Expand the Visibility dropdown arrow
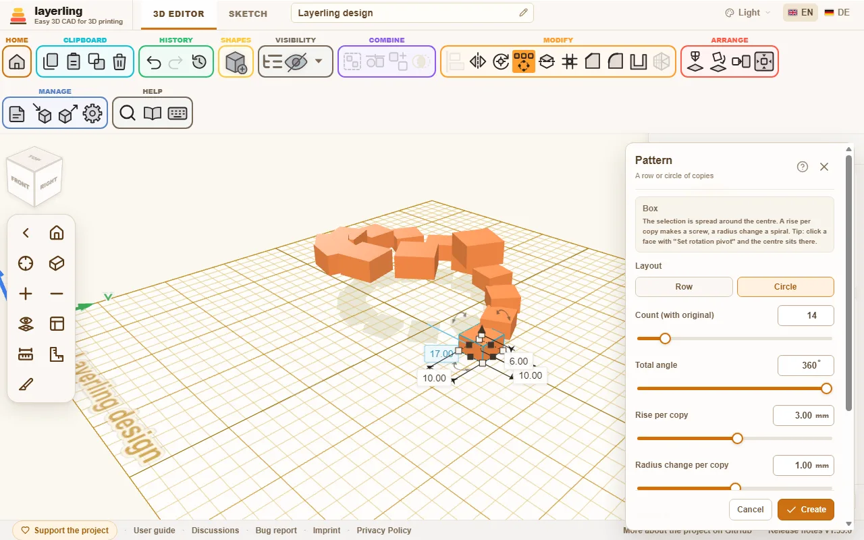This screenshot has width=864, height=540. pos(319,61)
